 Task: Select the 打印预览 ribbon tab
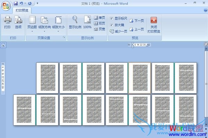[22, 10]
